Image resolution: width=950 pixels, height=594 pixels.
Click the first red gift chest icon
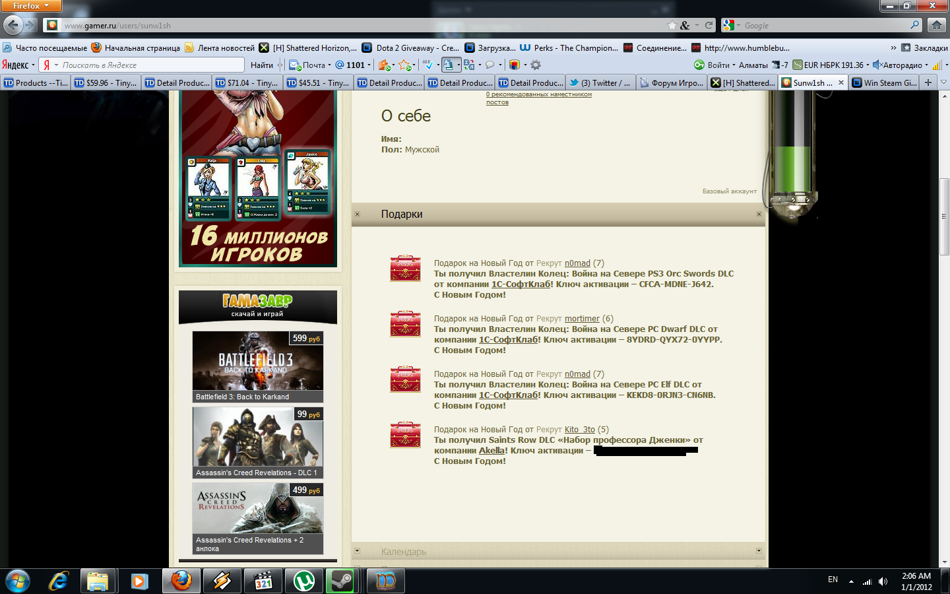[x=405, y=268]
